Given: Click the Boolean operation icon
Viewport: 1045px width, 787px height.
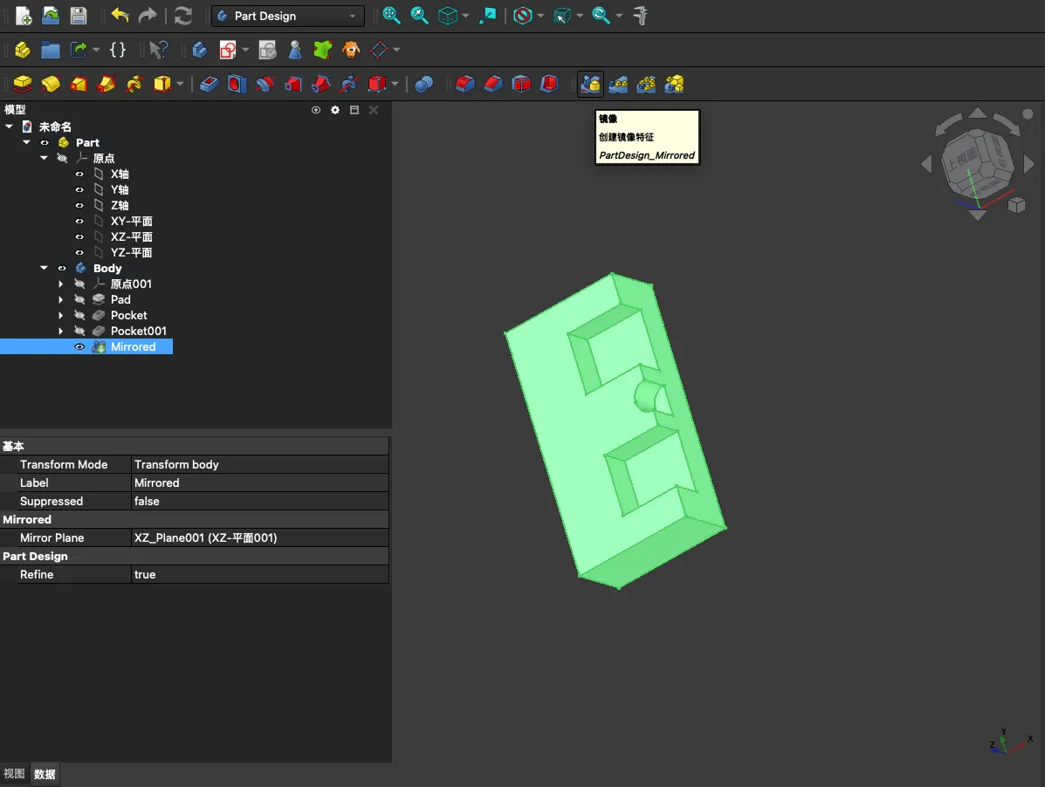Looking at the screenshot, I should (424, 84).
